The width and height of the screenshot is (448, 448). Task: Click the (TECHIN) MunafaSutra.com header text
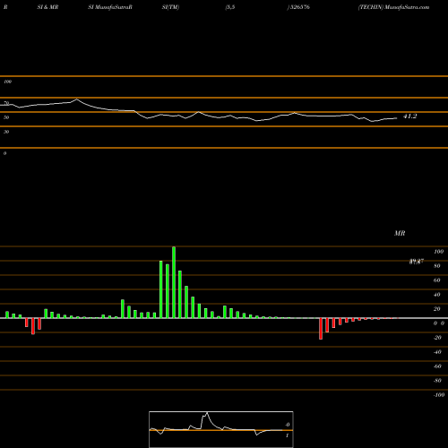tap(393, 7)
